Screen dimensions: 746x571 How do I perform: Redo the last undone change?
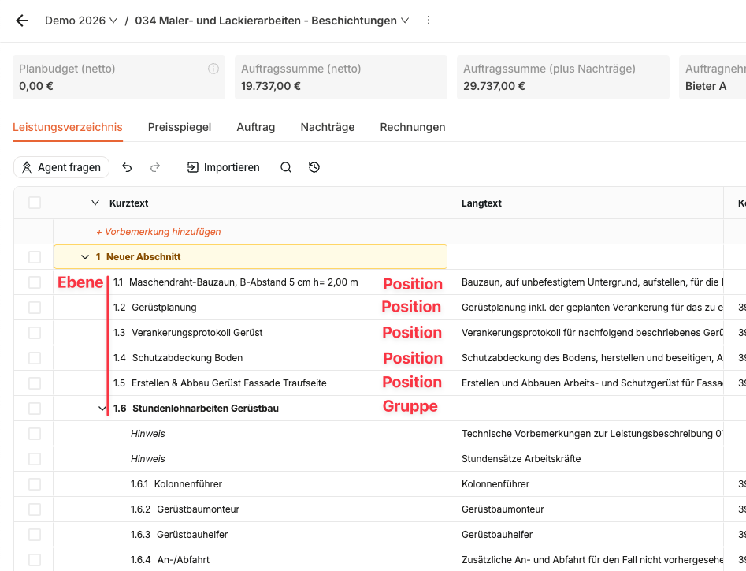pos(155,167)
